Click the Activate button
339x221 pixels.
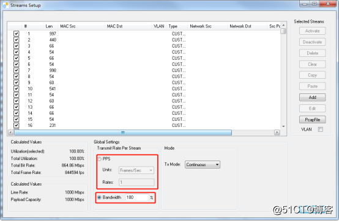(313, 31)
